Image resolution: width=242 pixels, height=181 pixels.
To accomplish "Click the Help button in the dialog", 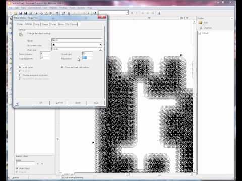I will pyautogui.click(x=96, y=103).
